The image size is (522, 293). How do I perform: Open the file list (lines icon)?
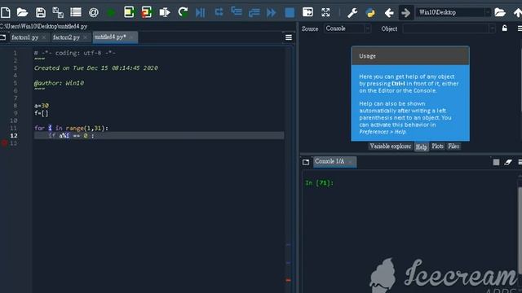tap(76, 13)
